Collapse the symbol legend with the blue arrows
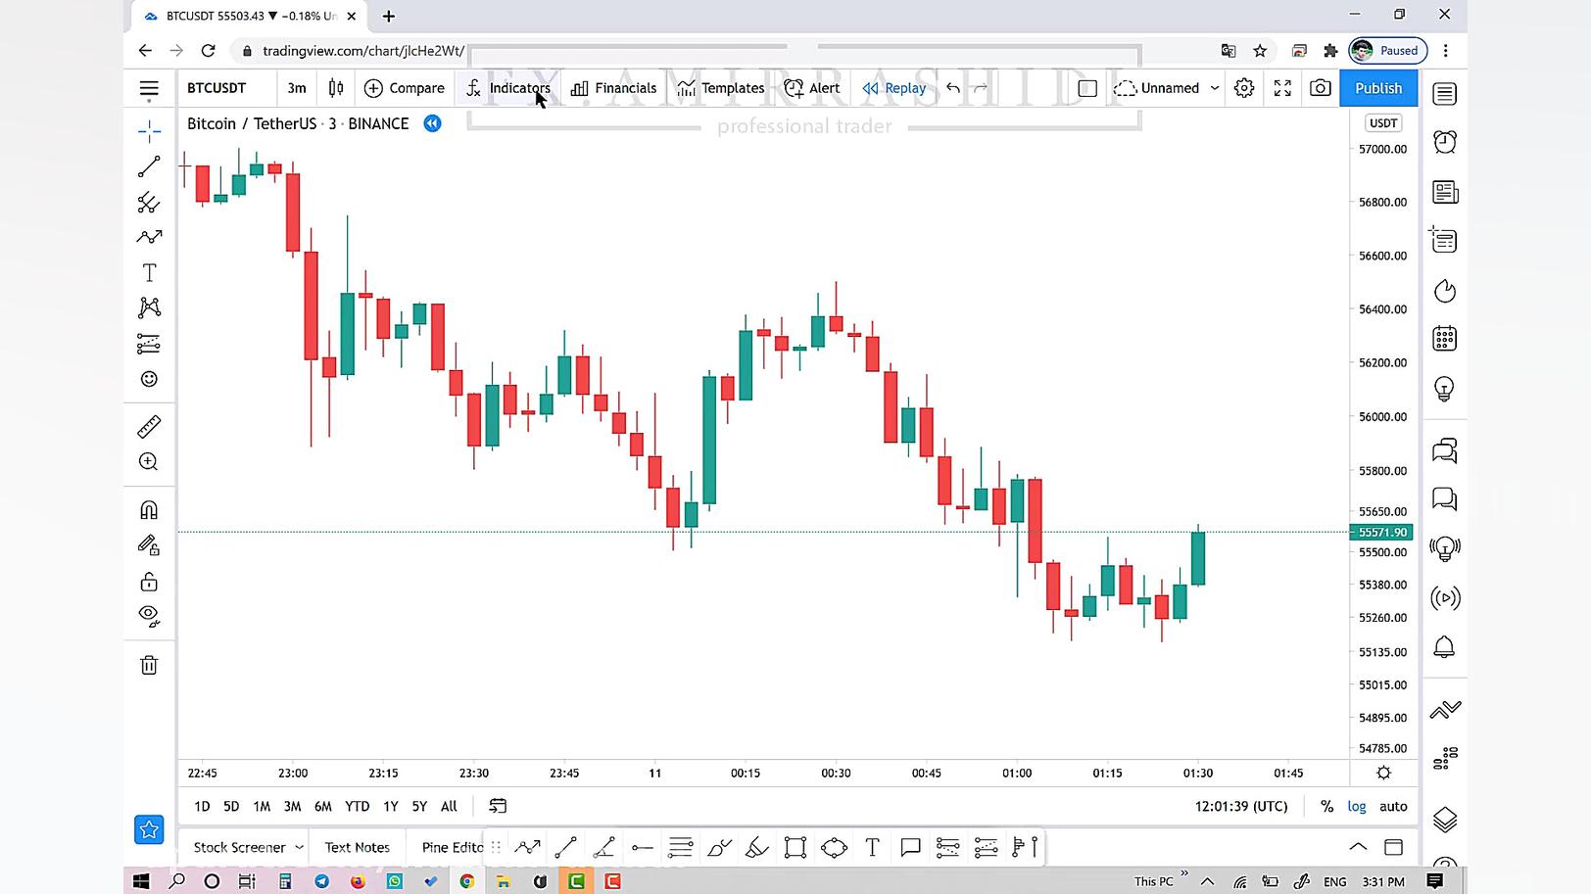This screenshot has width=1591, height=894. coord(432,123)
